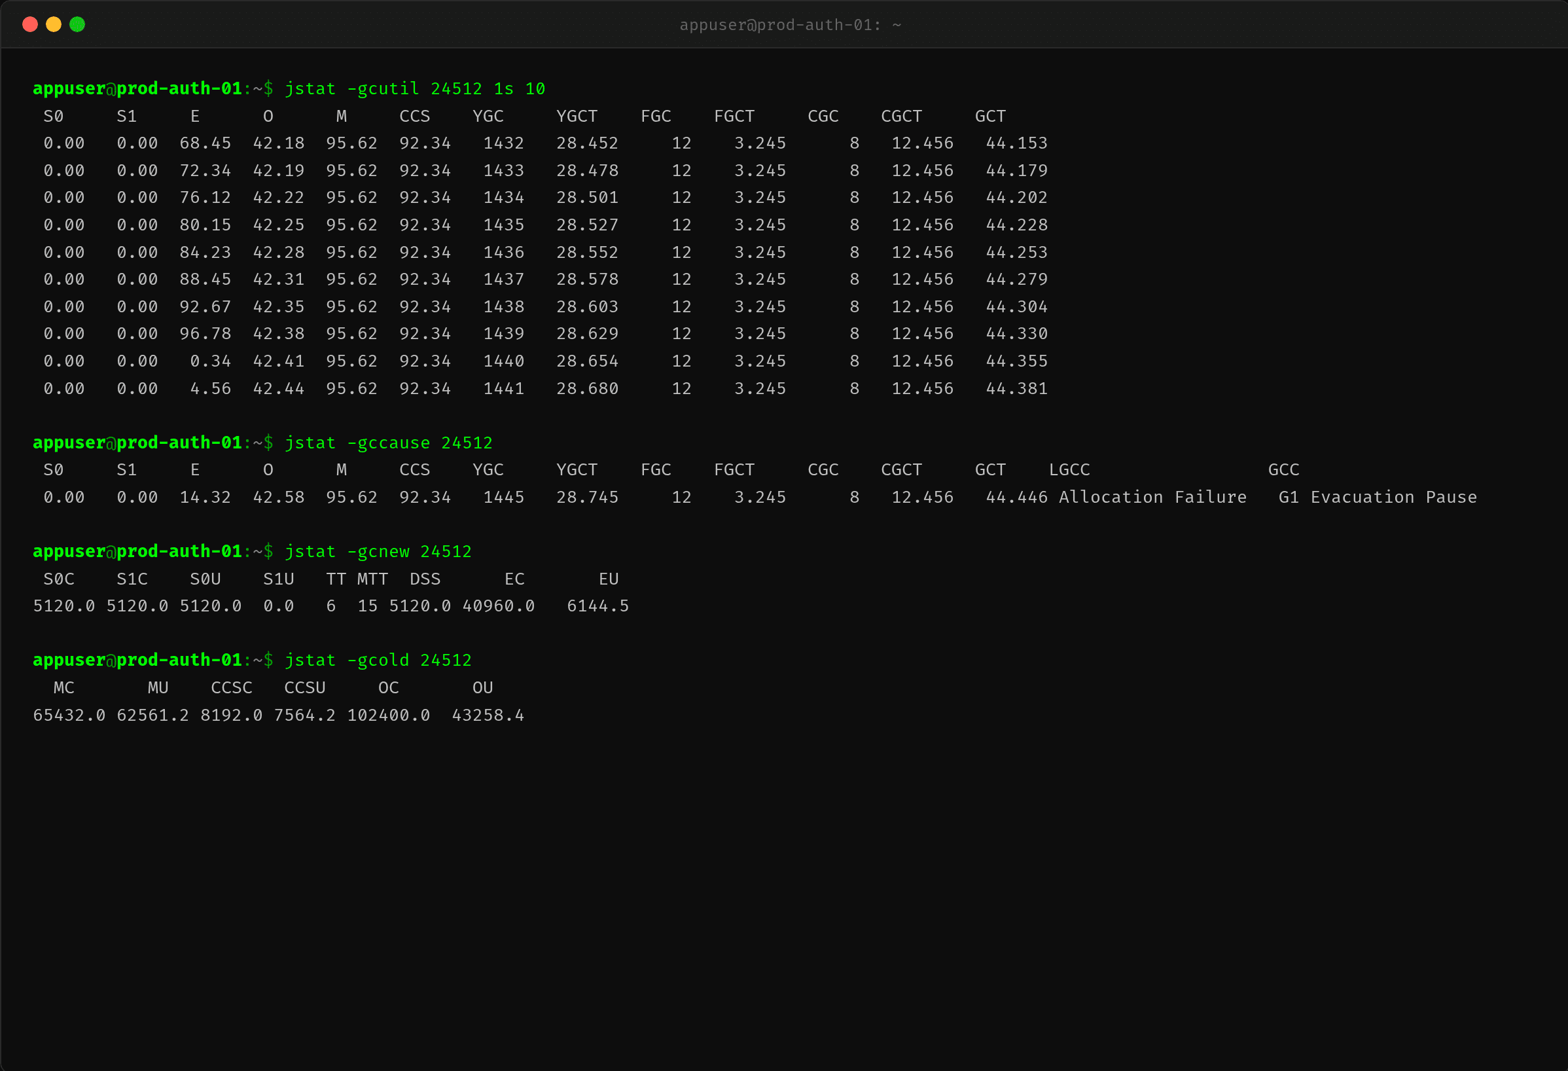The image size is (1568, 1071).
Task: Click the command 'jstat -gcutil 24512 1s 10'
Action: (x=415, y=88)
